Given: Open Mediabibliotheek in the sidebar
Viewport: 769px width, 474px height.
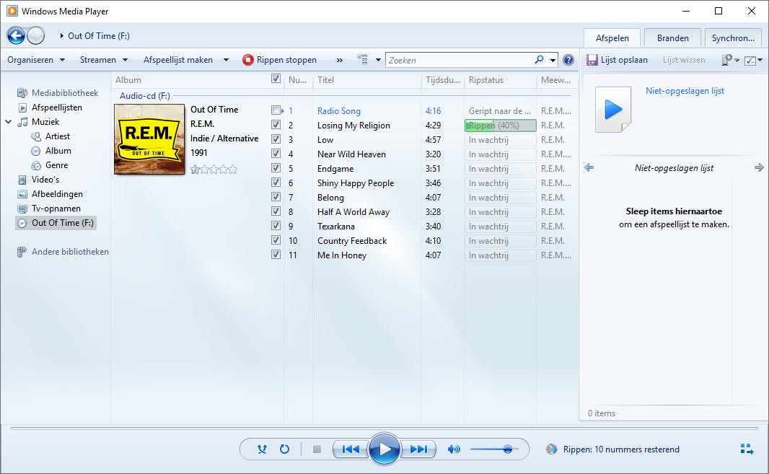Looking at the screenshot, I should (65, 93).
